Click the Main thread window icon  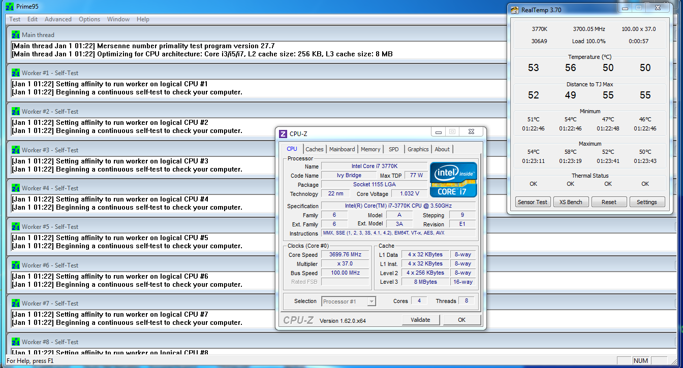16,35
